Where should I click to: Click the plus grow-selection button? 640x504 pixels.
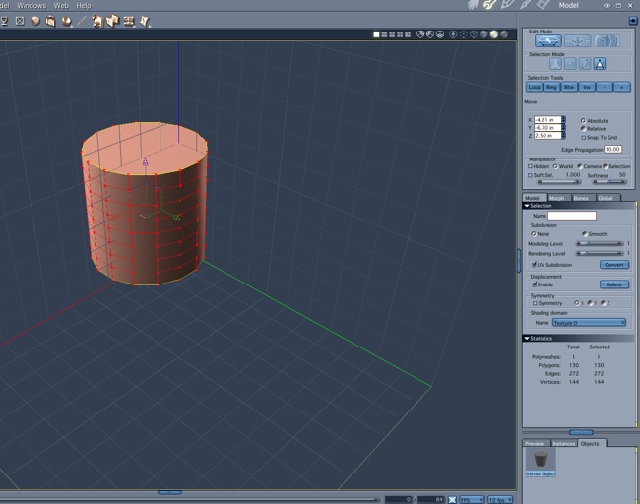tap(621, 87)
